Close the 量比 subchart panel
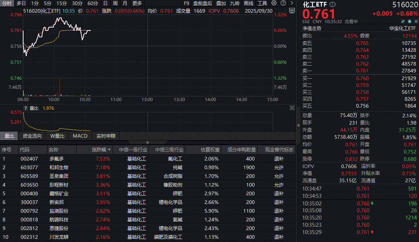The width and height of the screenshot is (419, 242). click(x=292, y=108)
